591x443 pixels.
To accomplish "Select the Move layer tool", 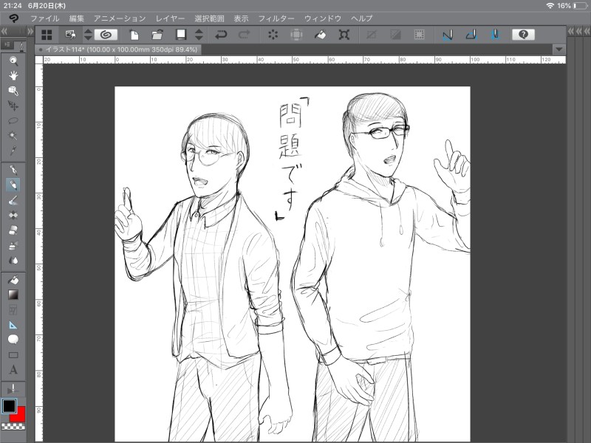I will (13, 106).
